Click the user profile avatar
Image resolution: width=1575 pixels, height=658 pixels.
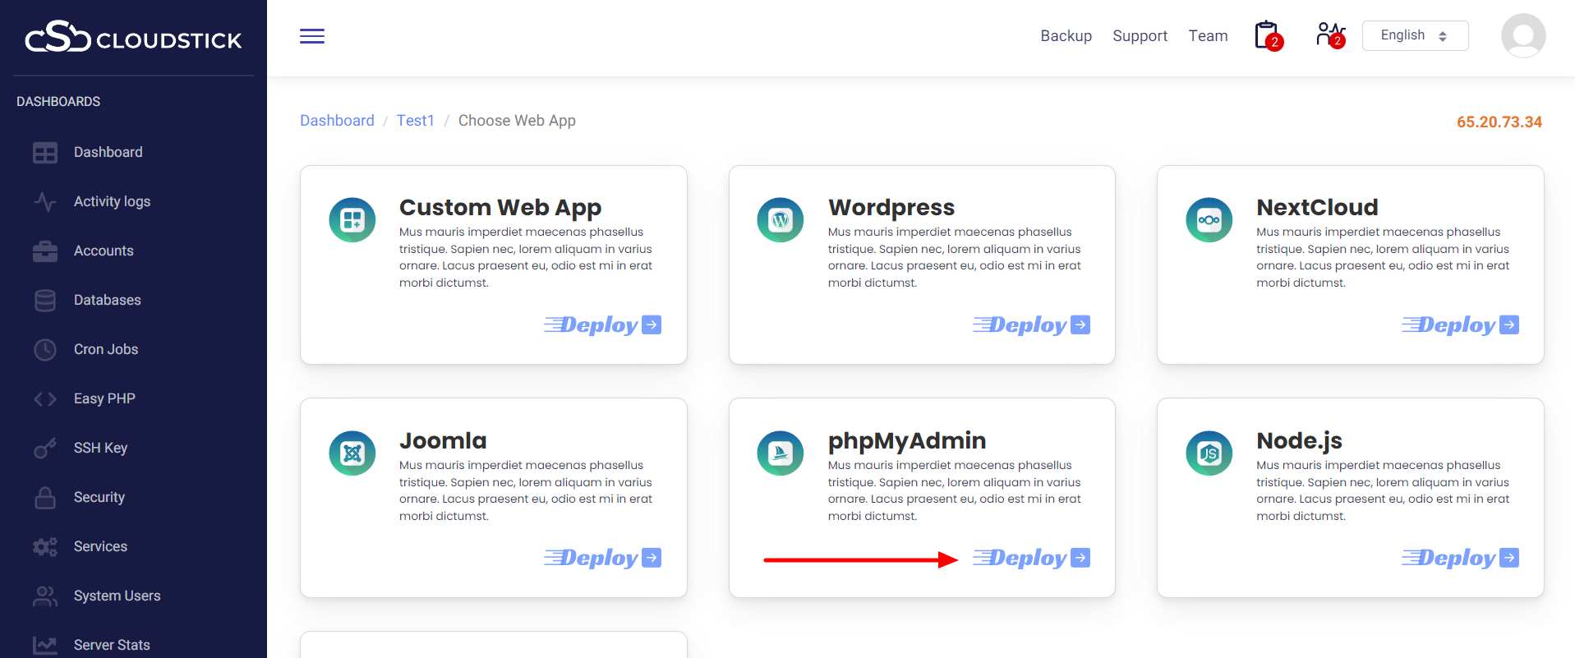click(x=1522, y=36)
